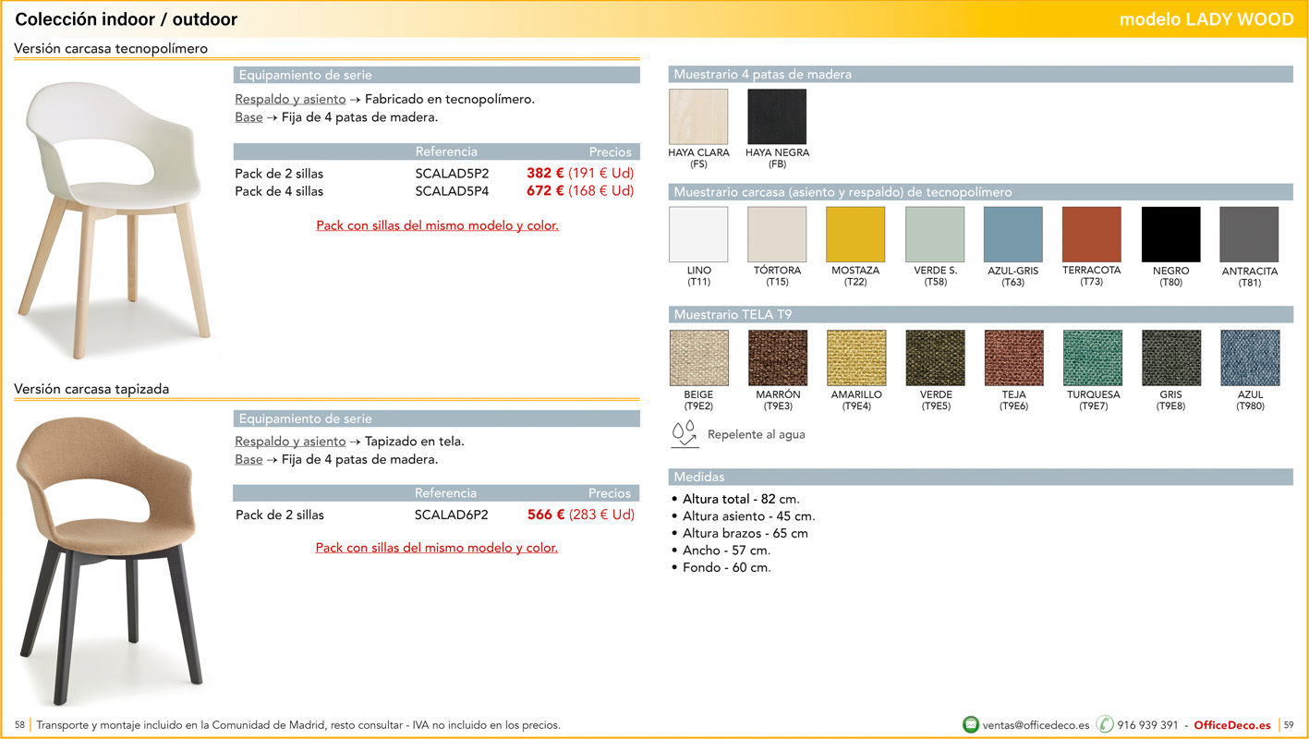
Task: Click the water repellent droplets icon
Action: click(685, 434)
